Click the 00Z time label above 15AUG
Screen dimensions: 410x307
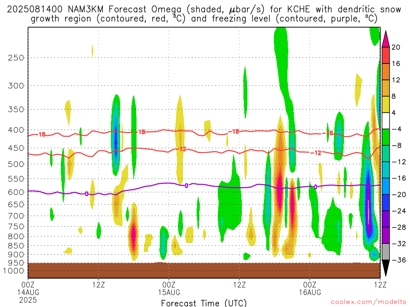169,285
